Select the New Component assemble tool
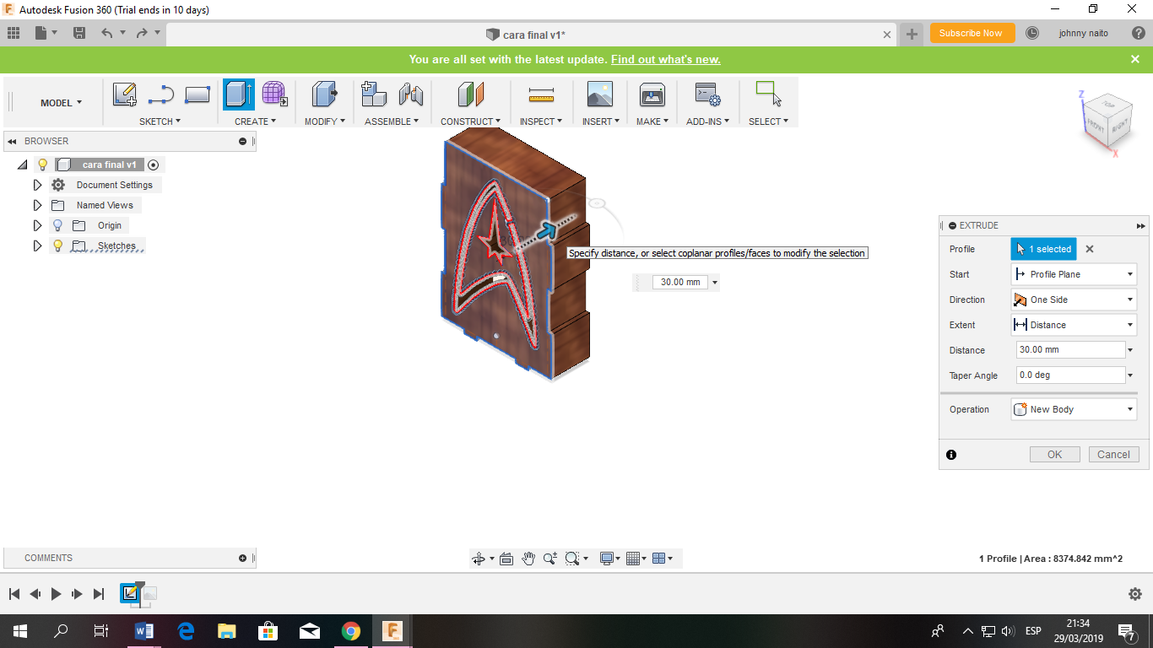This screenshot has width=1153, height=648. pos(374,94)
